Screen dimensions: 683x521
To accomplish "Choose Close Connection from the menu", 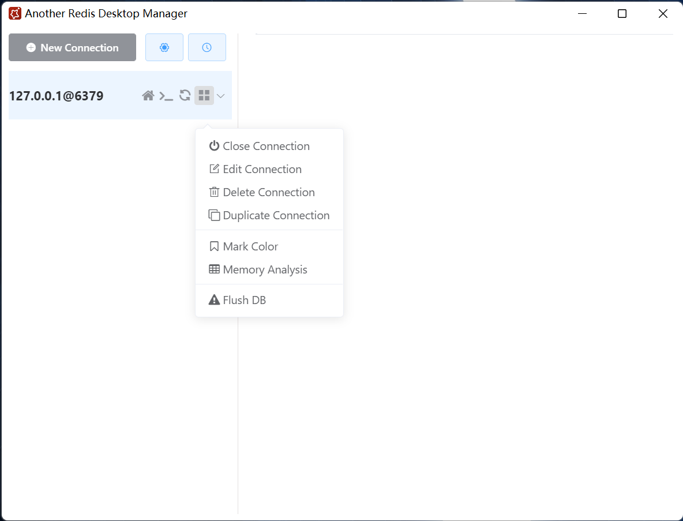I will coord(269,146).
